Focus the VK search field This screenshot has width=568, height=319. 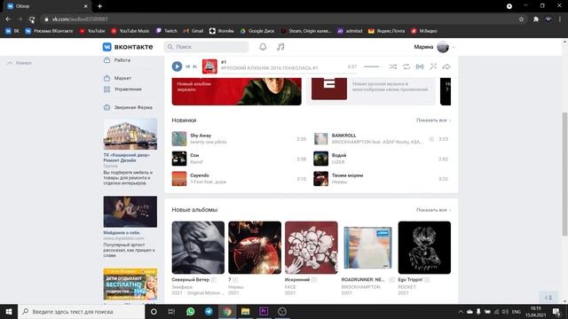click(x=206, y=47)
